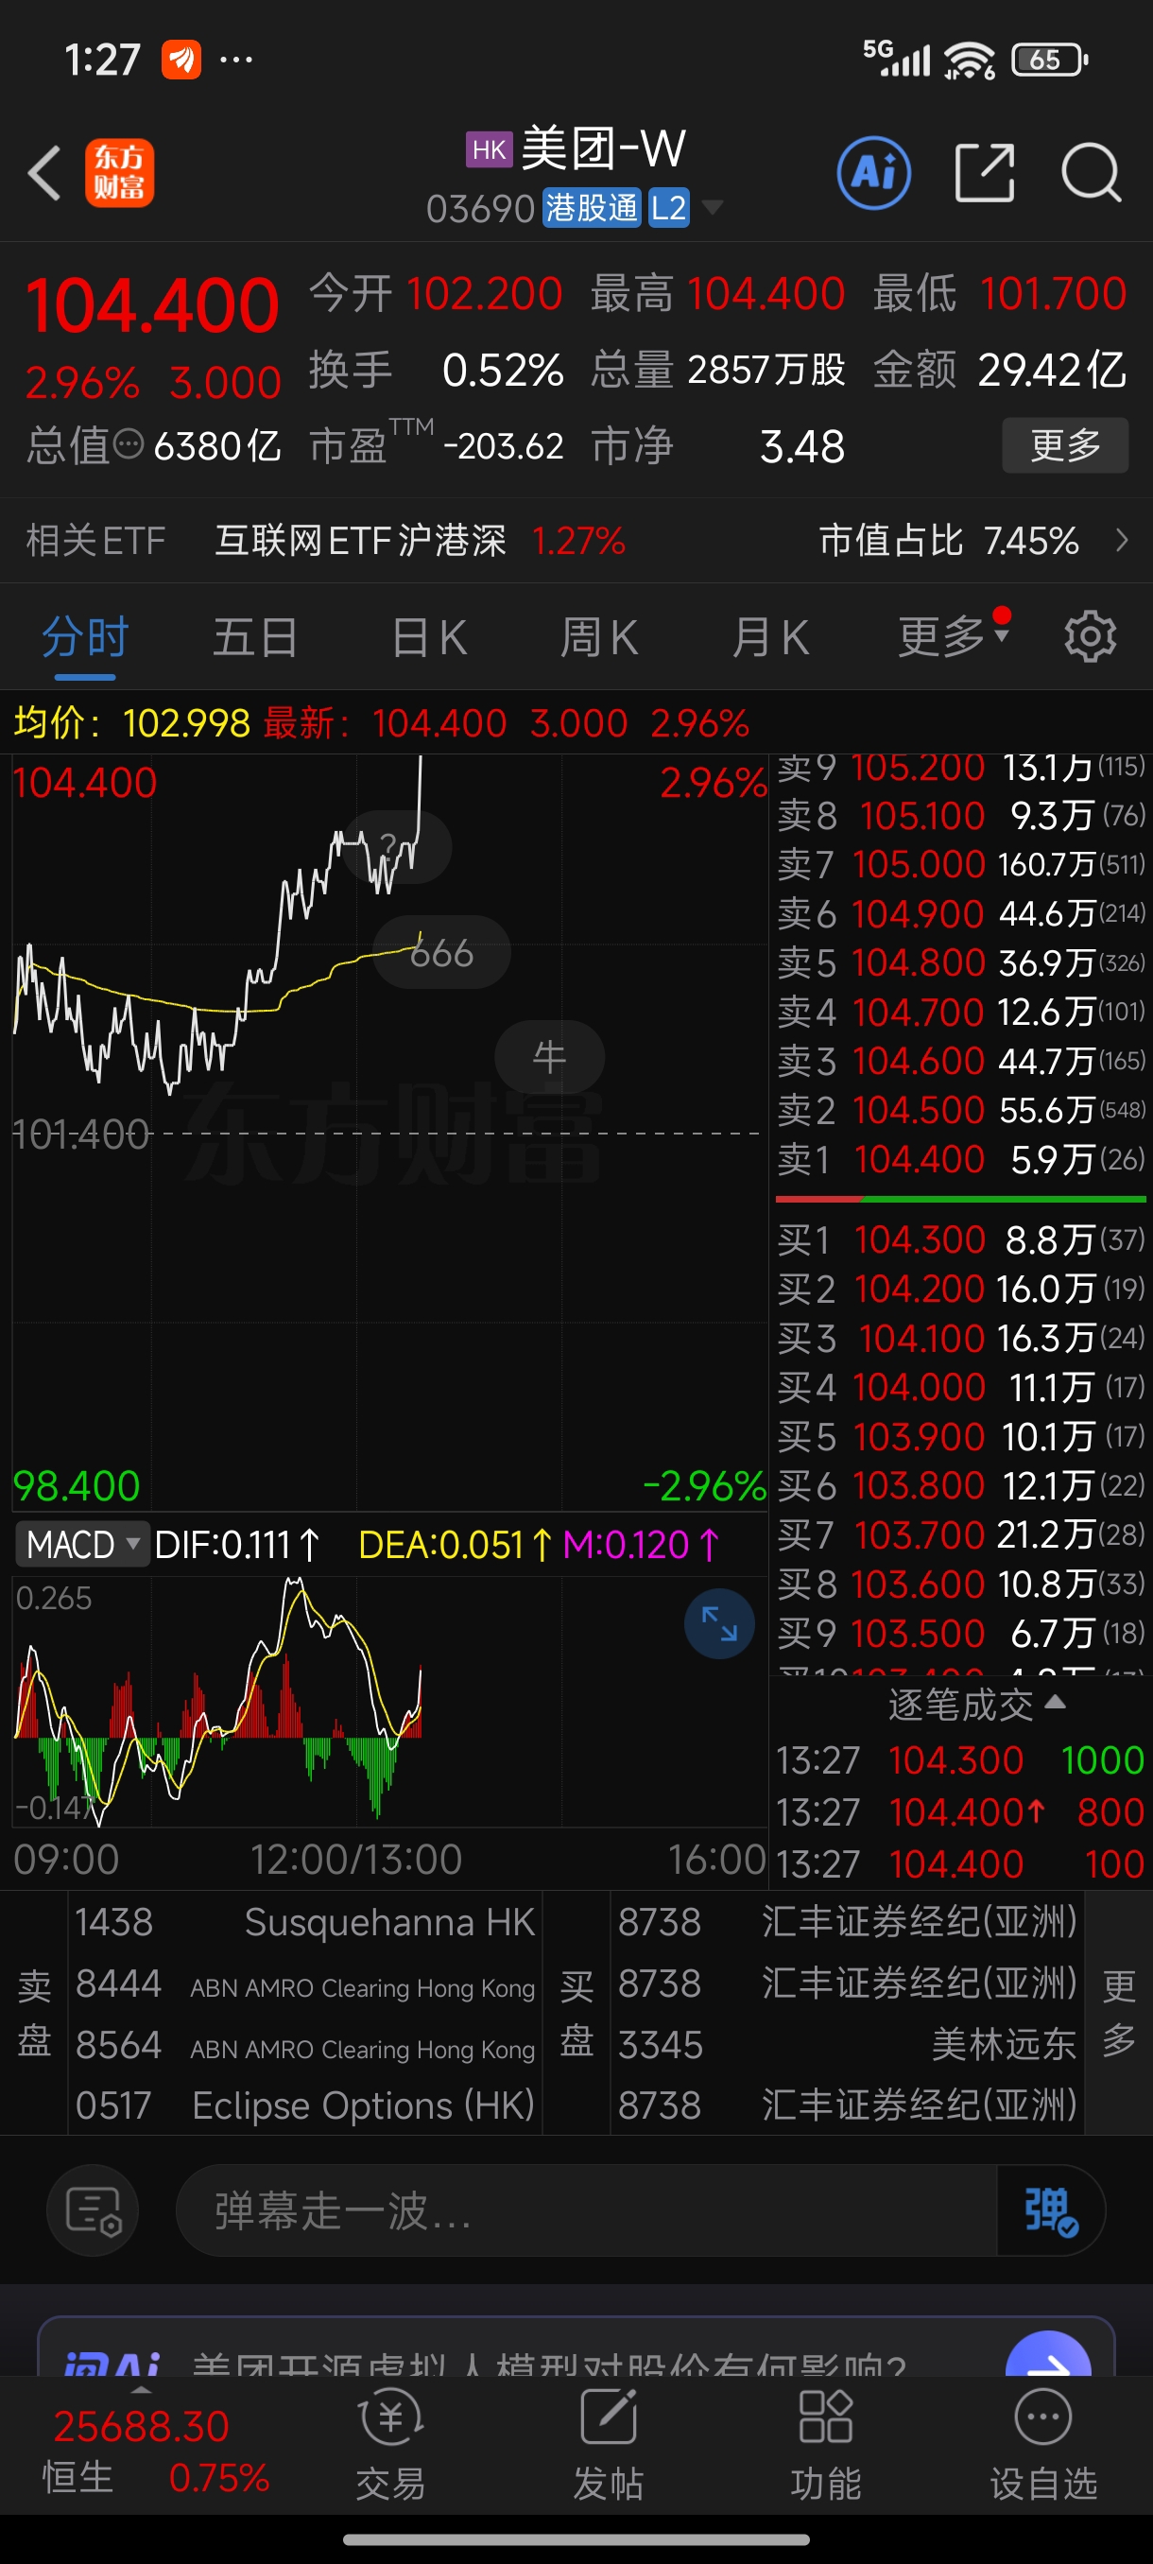Tap the 牛 danmaku bubble
Viewport: 1153px width, 2564px height.
(x=549, y=1056)
